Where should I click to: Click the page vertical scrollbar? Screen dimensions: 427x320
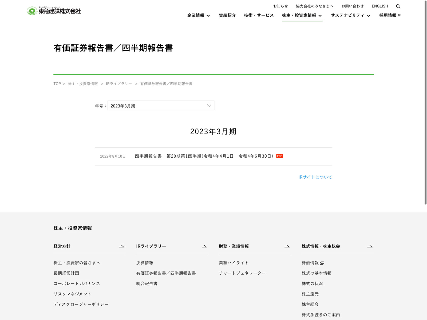tap(425, 107)
